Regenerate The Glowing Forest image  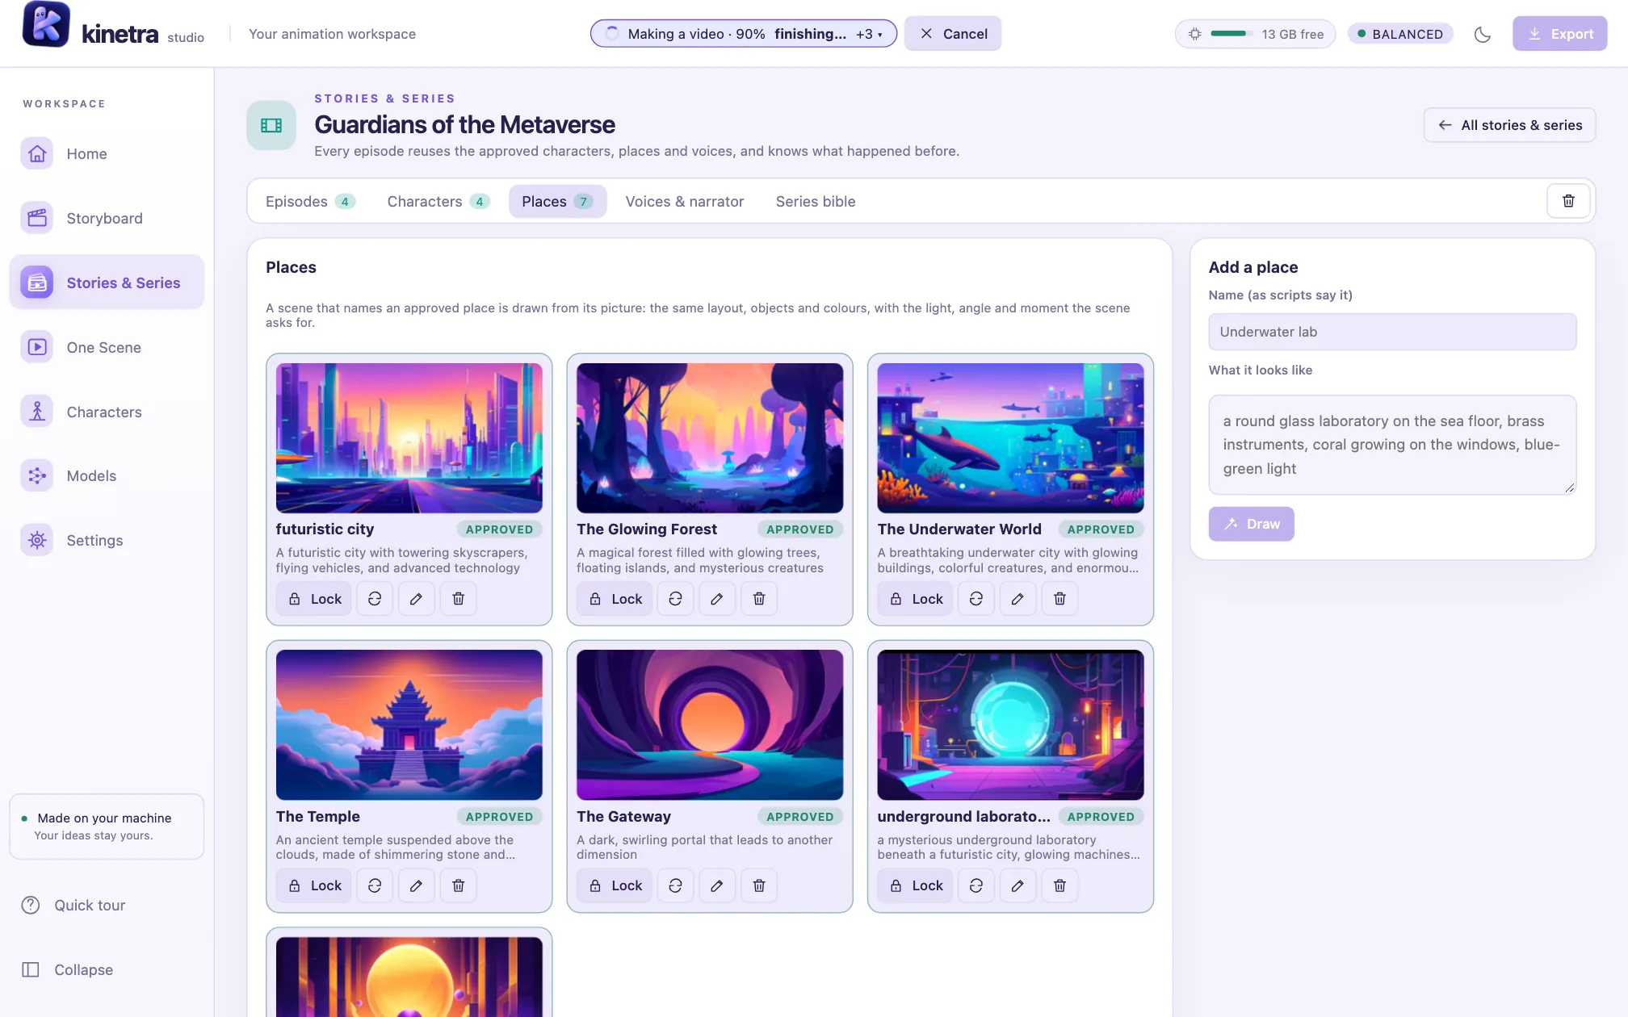[x=675, y=599]
